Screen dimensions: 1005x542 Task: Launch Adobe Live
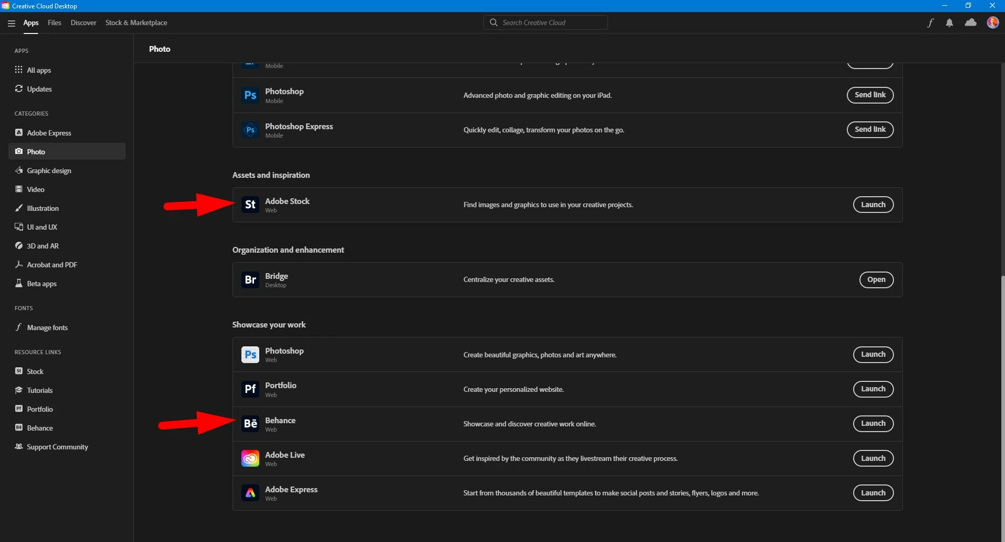[873, 458]
